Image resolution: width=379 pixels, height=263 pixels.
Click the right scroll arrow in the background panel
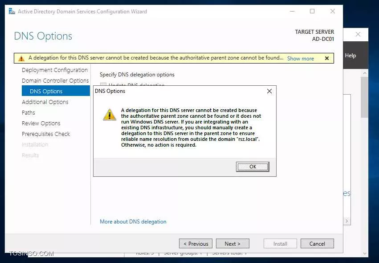point(347,221)
